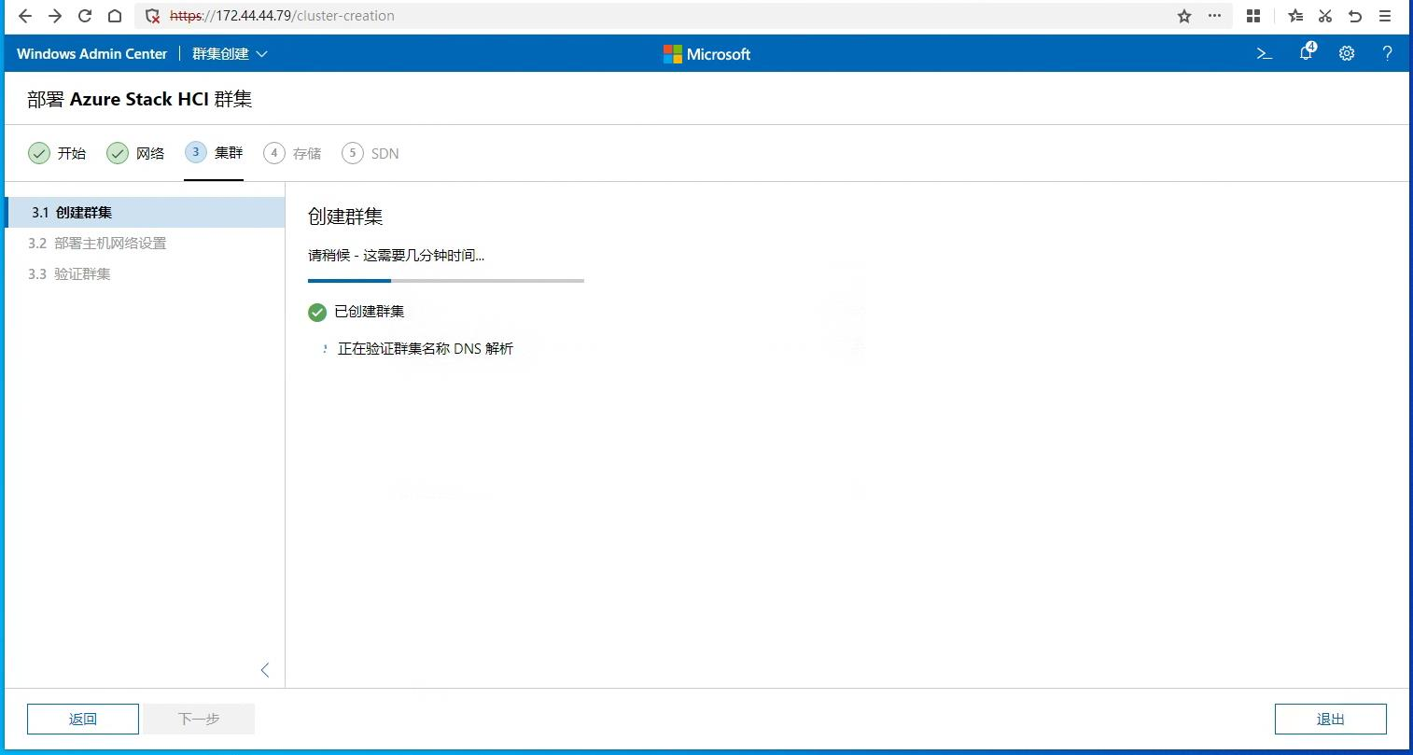The width and height of the screenshot is (1413, 755).
Task: Bookmark page with star icon
Action: 1184,16
